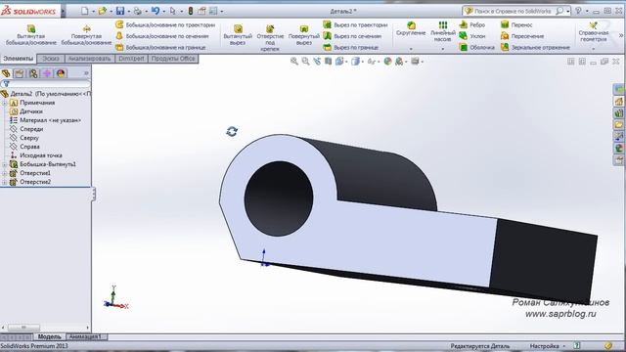
Task: Click Вырез по сечениям
Action: 352,36
